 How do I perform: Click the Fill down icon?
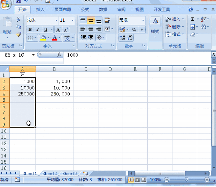pyautogui.click(x=193, y=27)
